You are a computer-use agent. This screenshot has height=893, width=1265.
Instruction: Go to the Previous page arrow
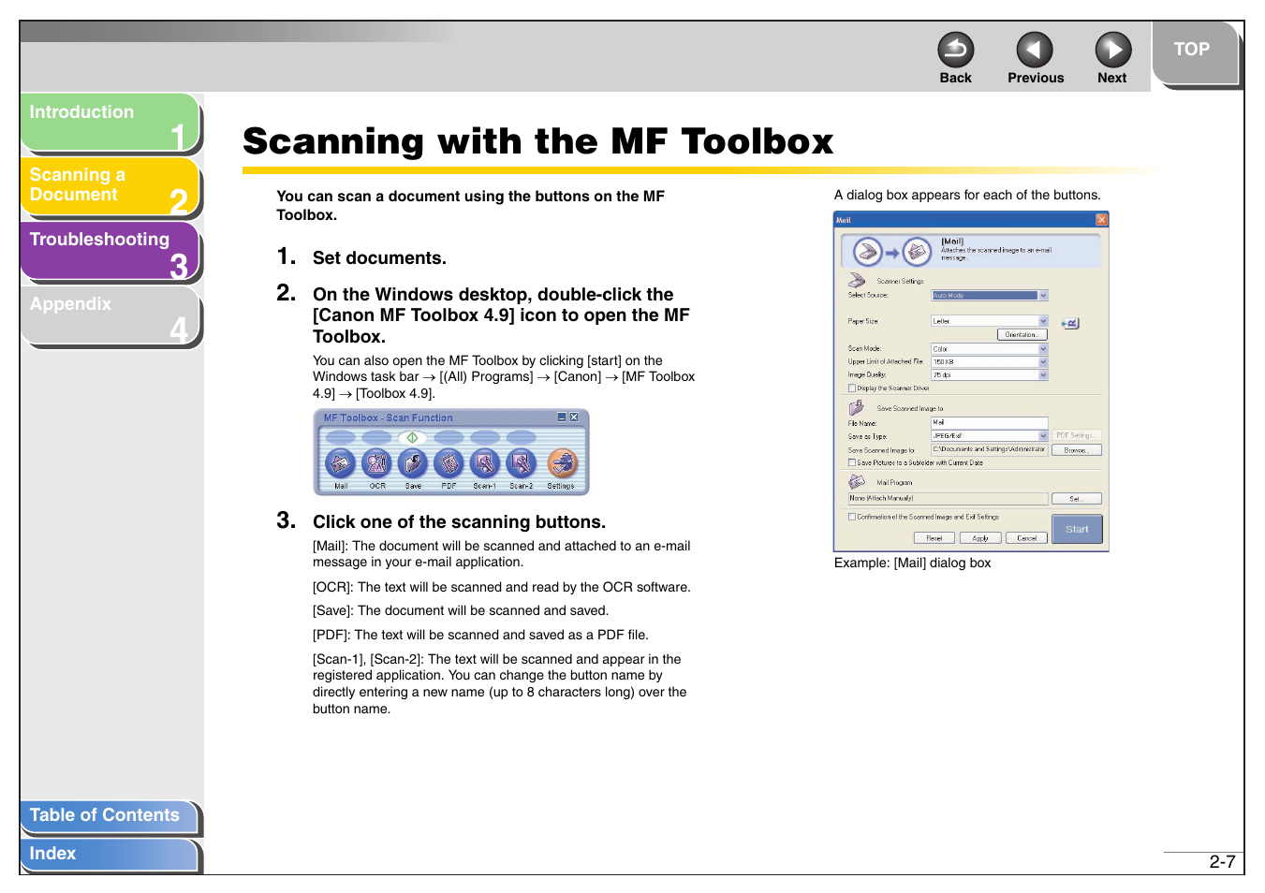tap(1035, 50)
